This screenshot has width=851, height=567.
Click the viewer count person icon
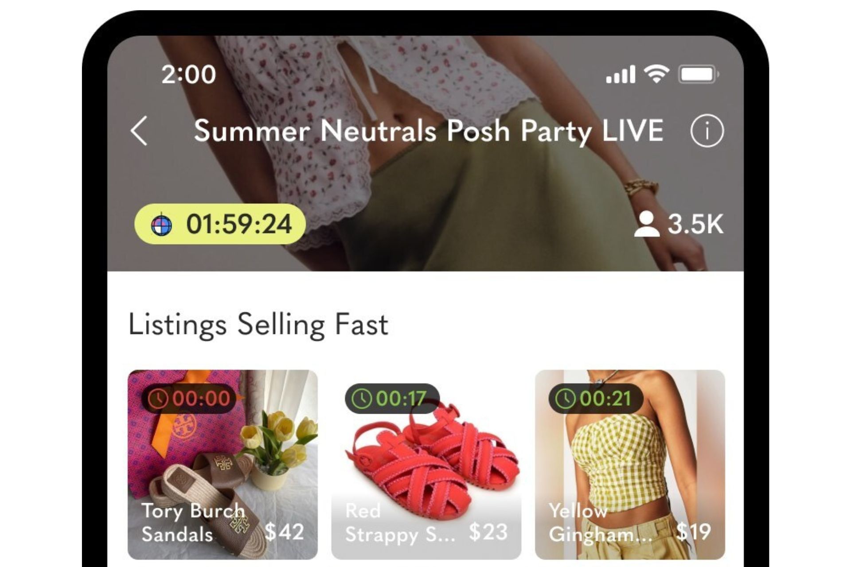647,224
